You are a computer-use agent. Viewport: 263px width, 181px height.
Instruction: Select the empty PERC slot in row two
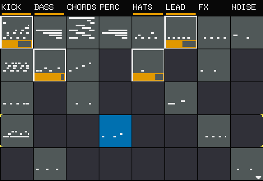[115, 65]
